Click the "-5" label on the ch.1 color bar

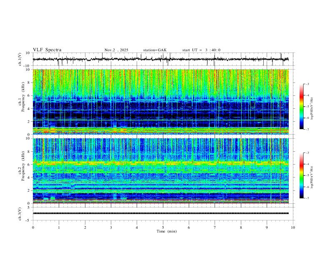pyautogui.click(x=307, y=107)
